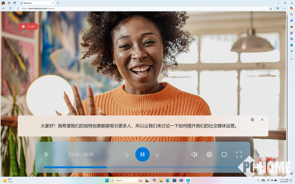
Task: Open a new browser tab
Action: coord(58,3)
